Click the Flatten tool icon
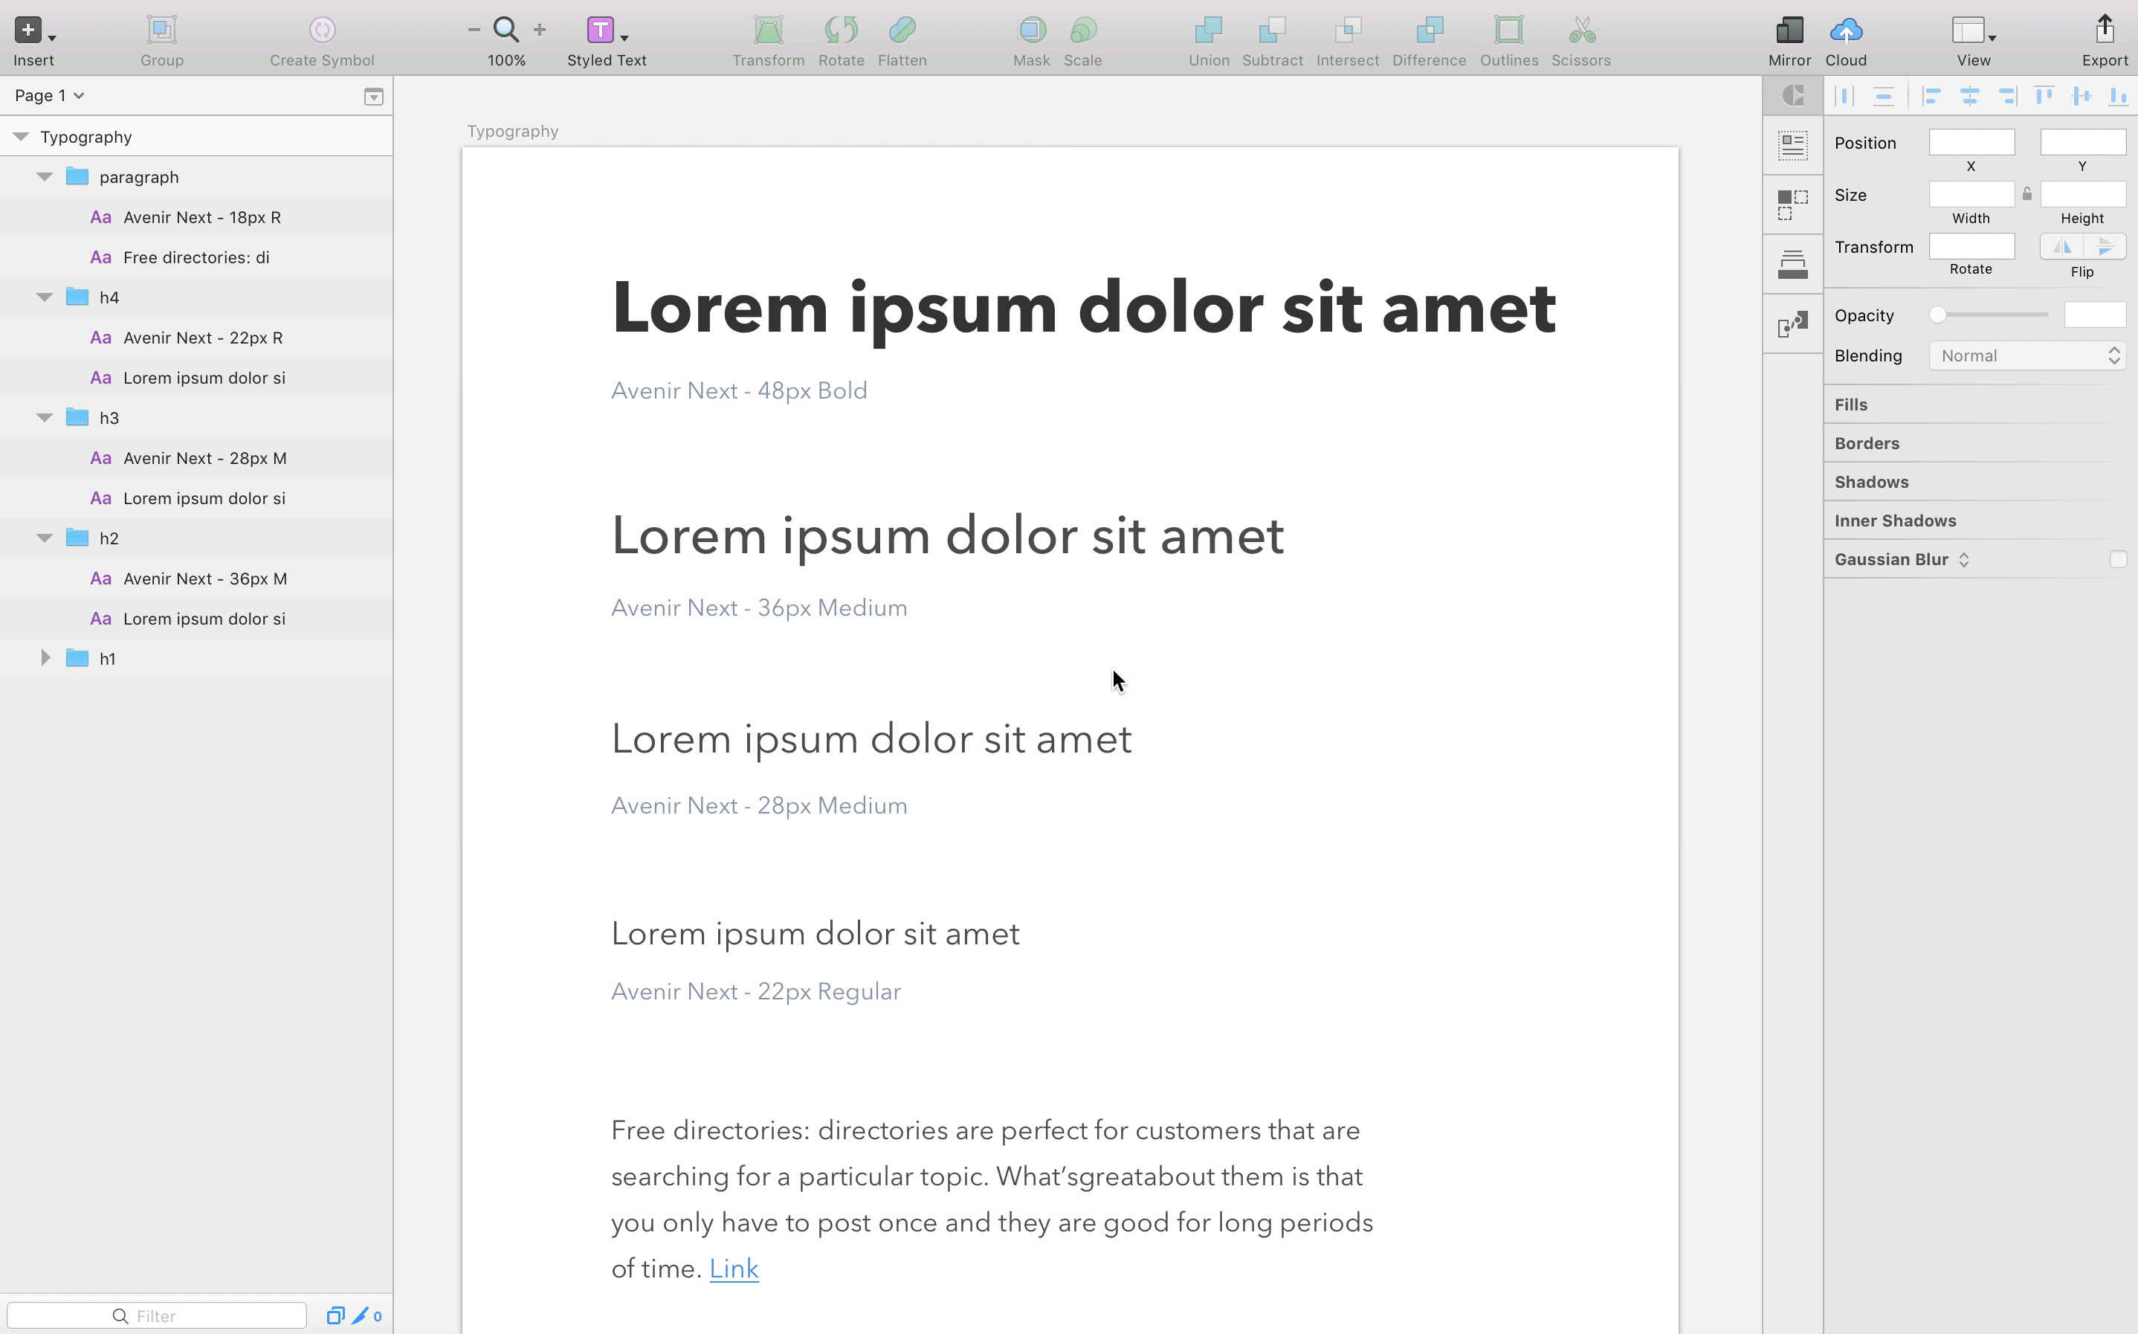The width and height of the screenshot is (2138, 1334). point(902,30)
